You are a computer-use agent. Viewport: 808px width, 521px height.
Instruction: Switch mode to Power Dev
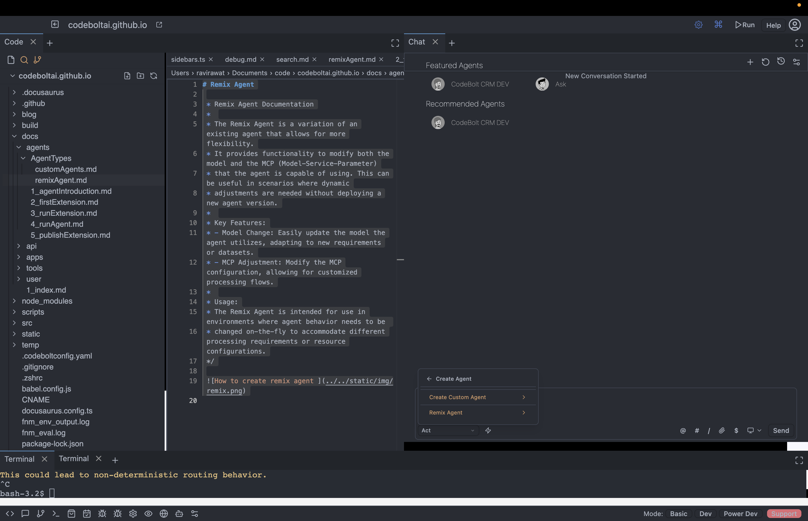coord(741,514)
